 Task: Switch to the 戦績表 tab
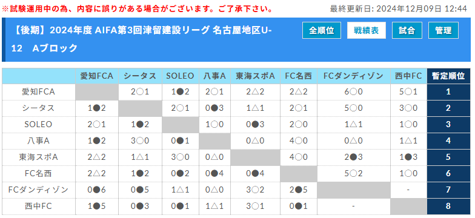(366, 30)
